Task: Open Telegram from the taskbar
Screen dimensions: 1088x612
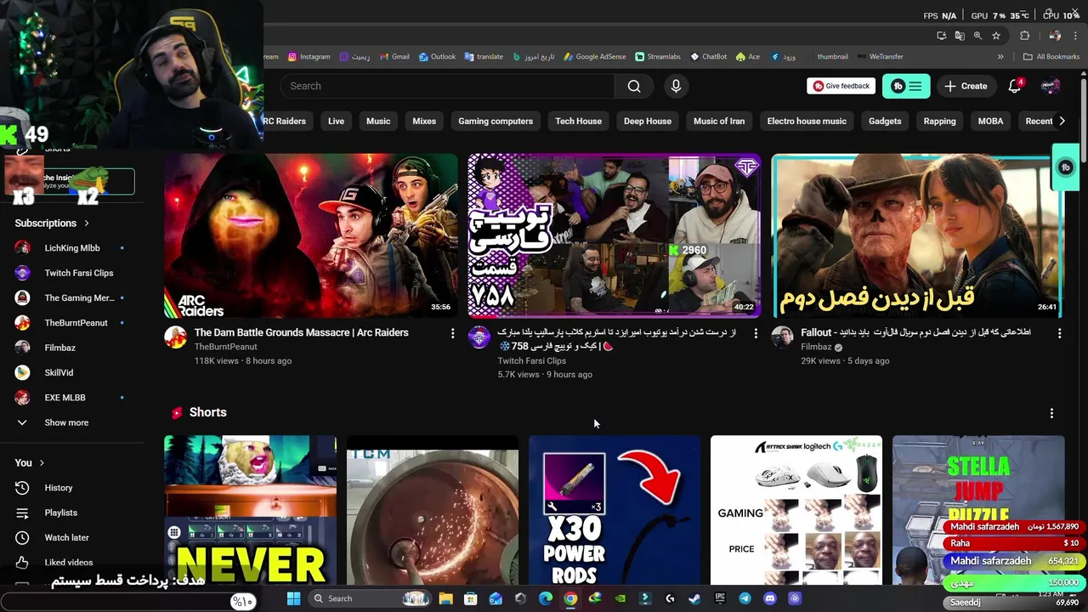Action: point(745,598)
